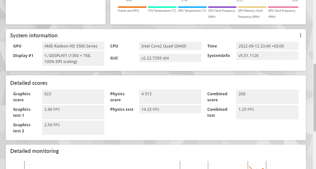316x169 pixels.
Task: Click the Physics score label
Action: pyautogui.click(x=117, y=97)
